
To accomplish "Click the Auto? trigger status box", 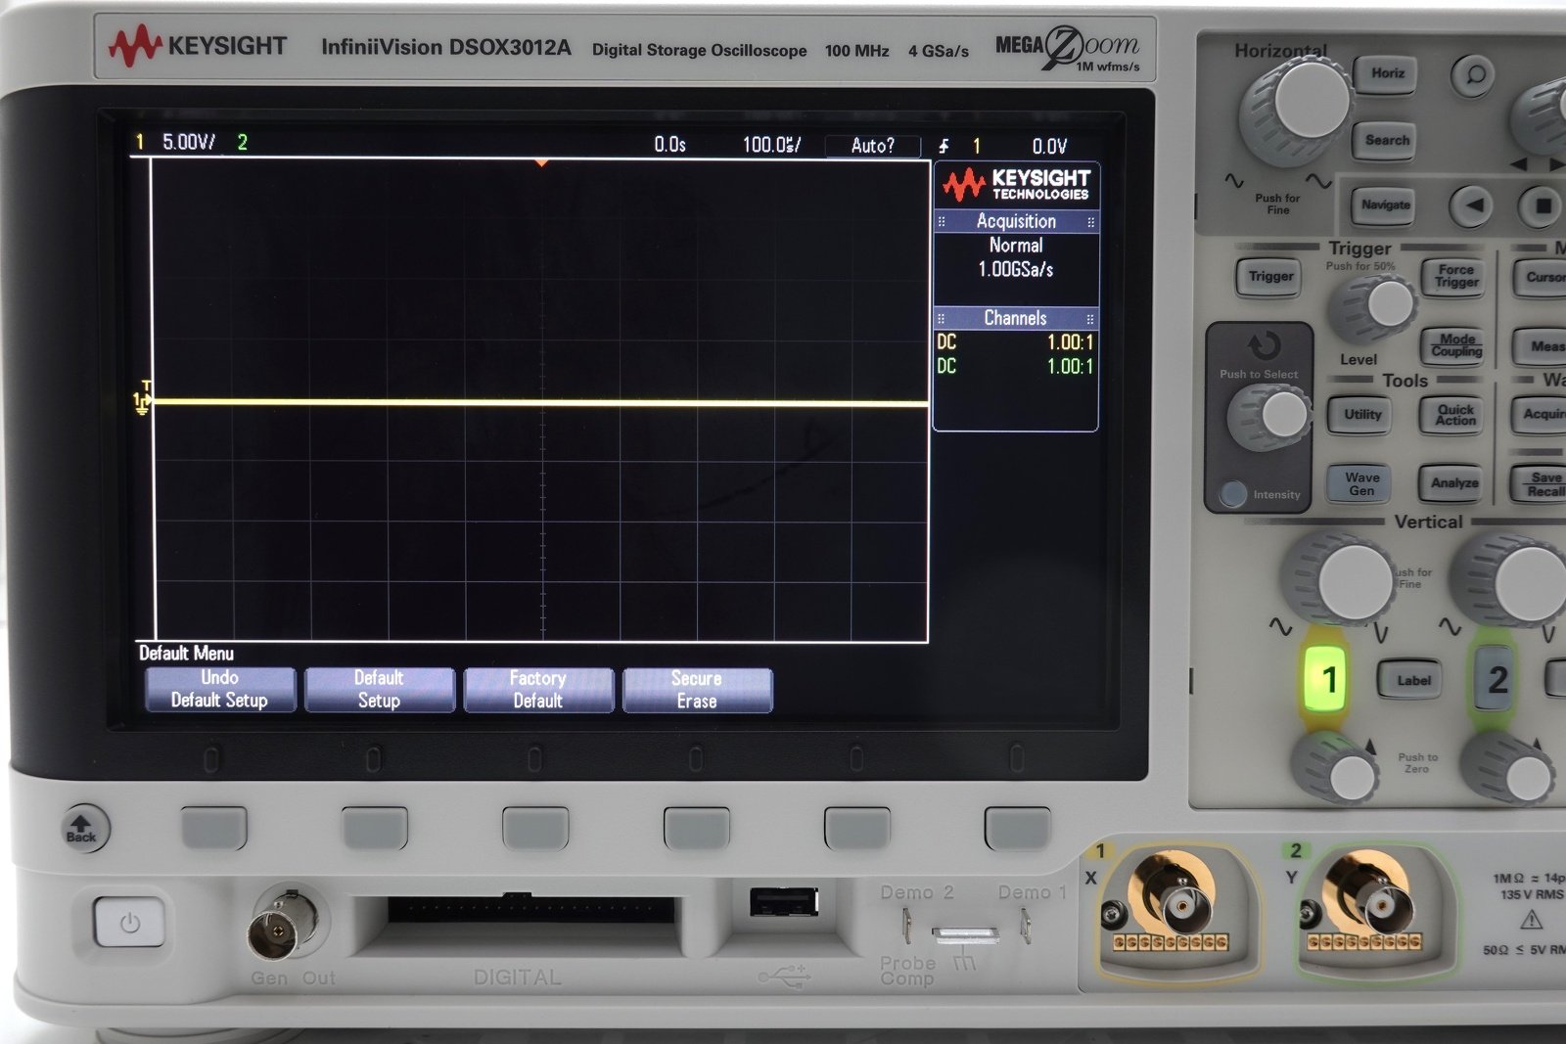I will point(873,146).
